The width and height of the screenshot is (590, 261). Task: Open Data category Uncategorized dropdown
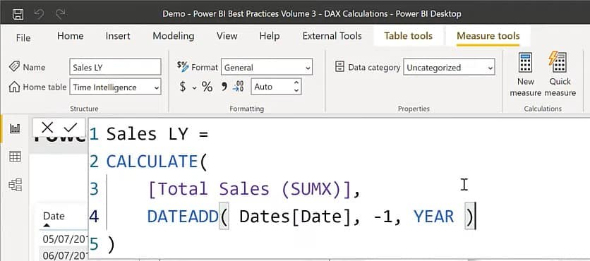click(x=449, y=67)
